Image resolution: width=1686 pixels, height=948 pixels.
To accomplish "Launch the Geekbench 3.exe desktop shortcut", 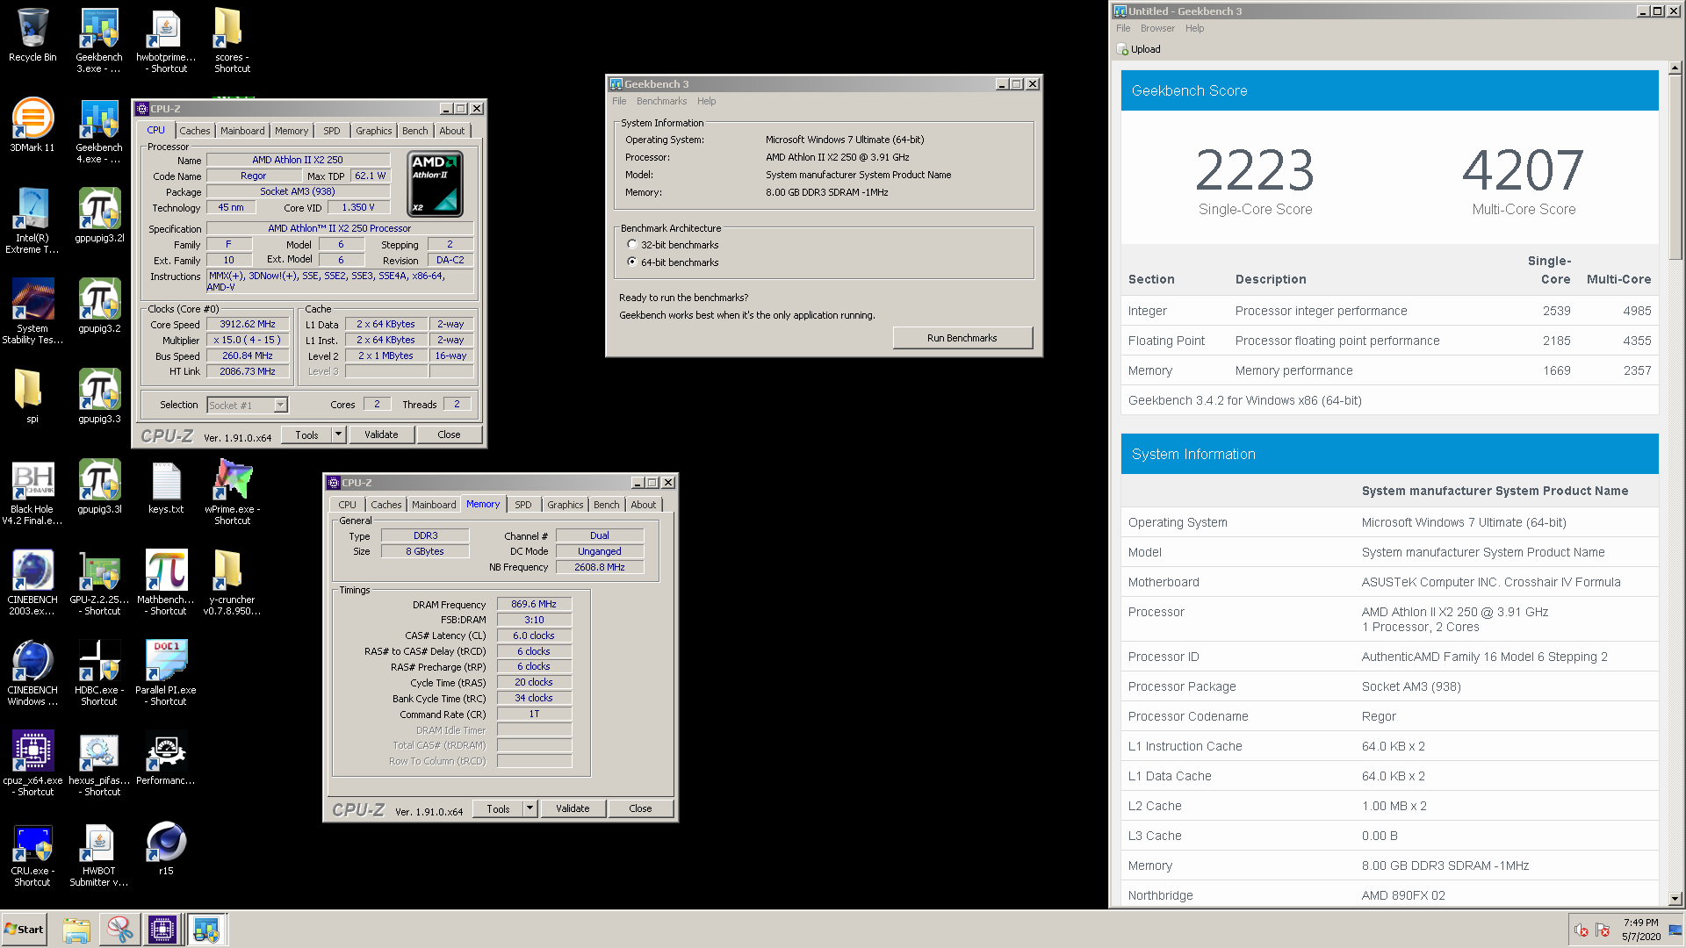I will [99, 40].
